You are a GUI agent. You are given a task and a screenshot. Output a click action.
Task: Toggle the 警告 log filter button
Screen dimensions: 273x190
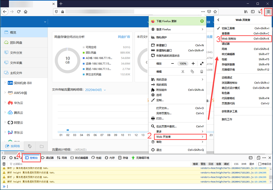click(203, 164)
